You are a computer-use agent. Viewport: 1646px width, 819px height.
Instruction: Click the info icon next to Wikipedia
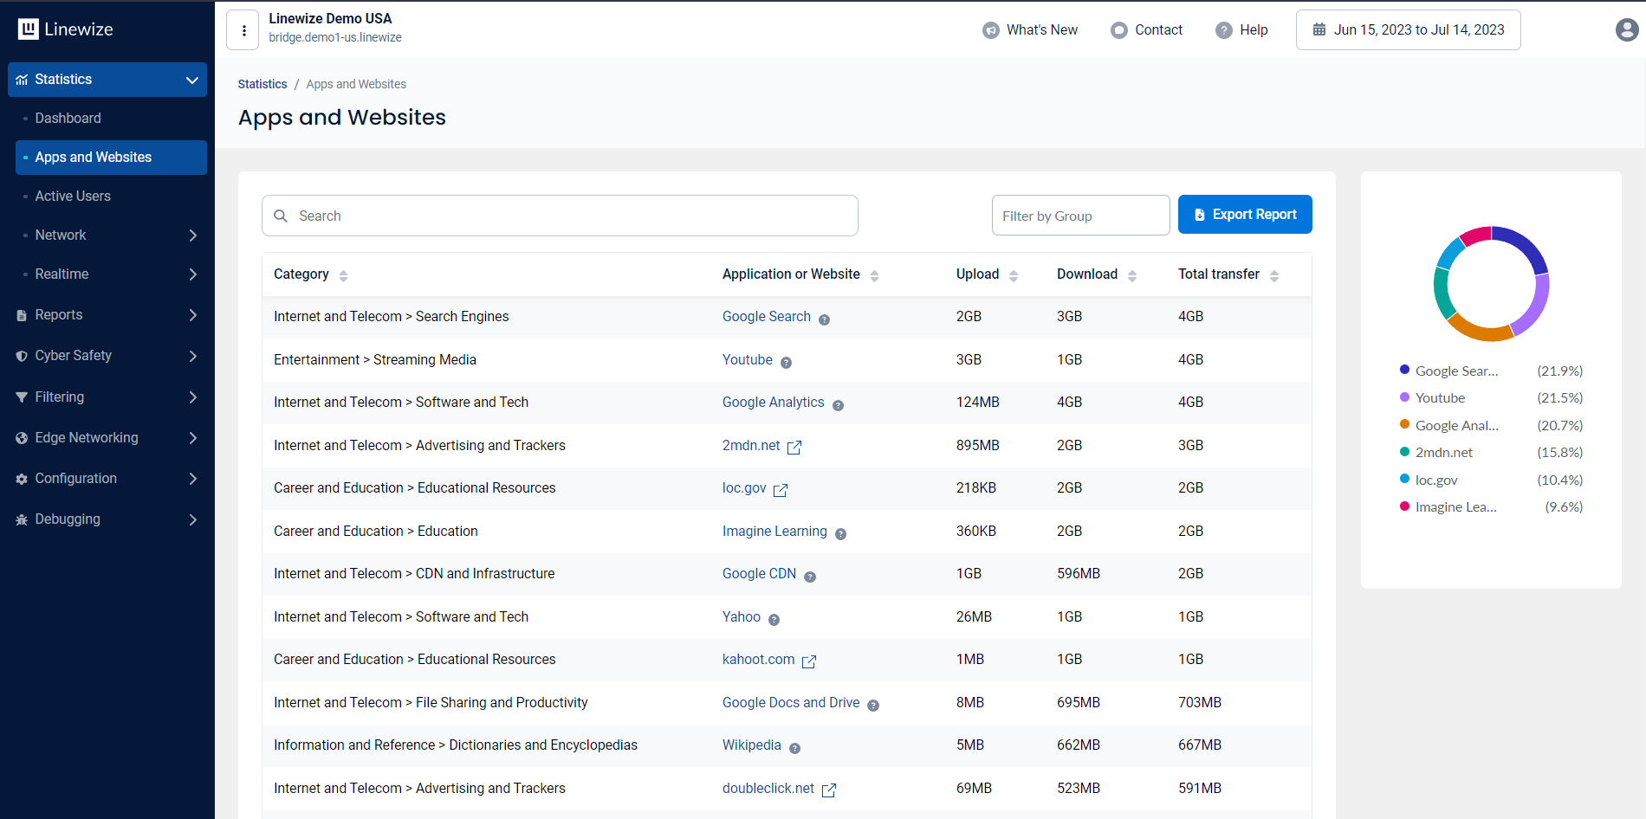pos(794,748)
